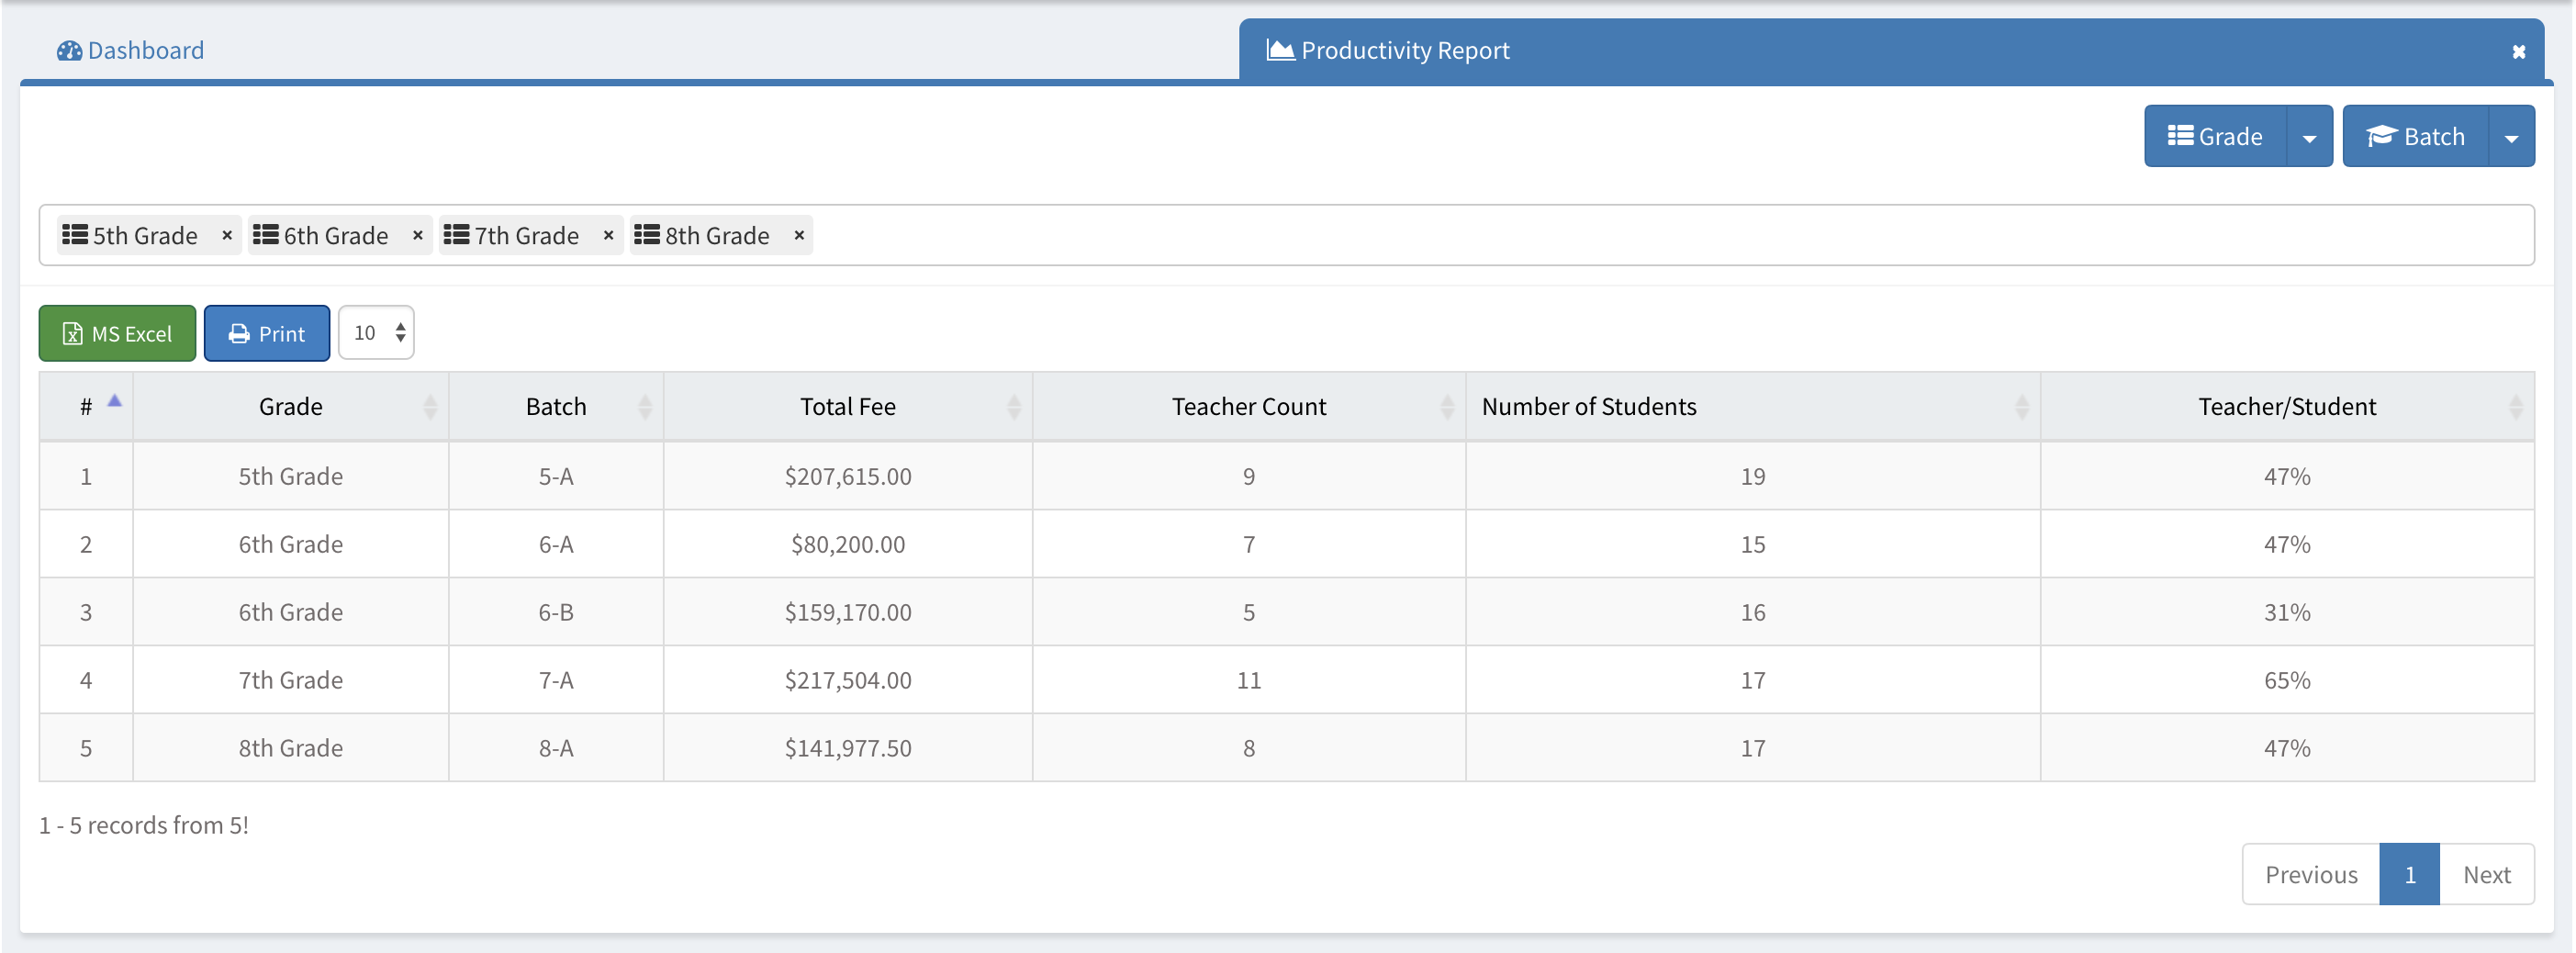Sort table by Grade column arrows

430,406
